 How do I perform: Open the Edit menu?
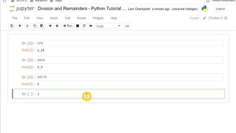click(27, 18)
